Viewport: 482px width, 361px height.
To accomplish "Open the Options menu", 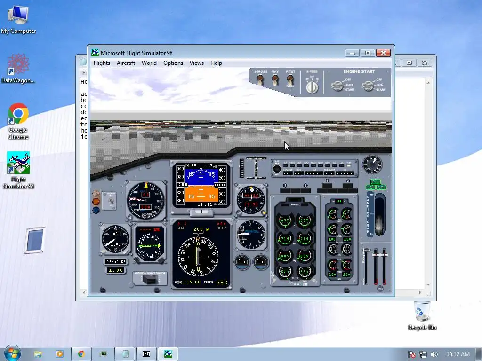I will (x=173, y=63).
